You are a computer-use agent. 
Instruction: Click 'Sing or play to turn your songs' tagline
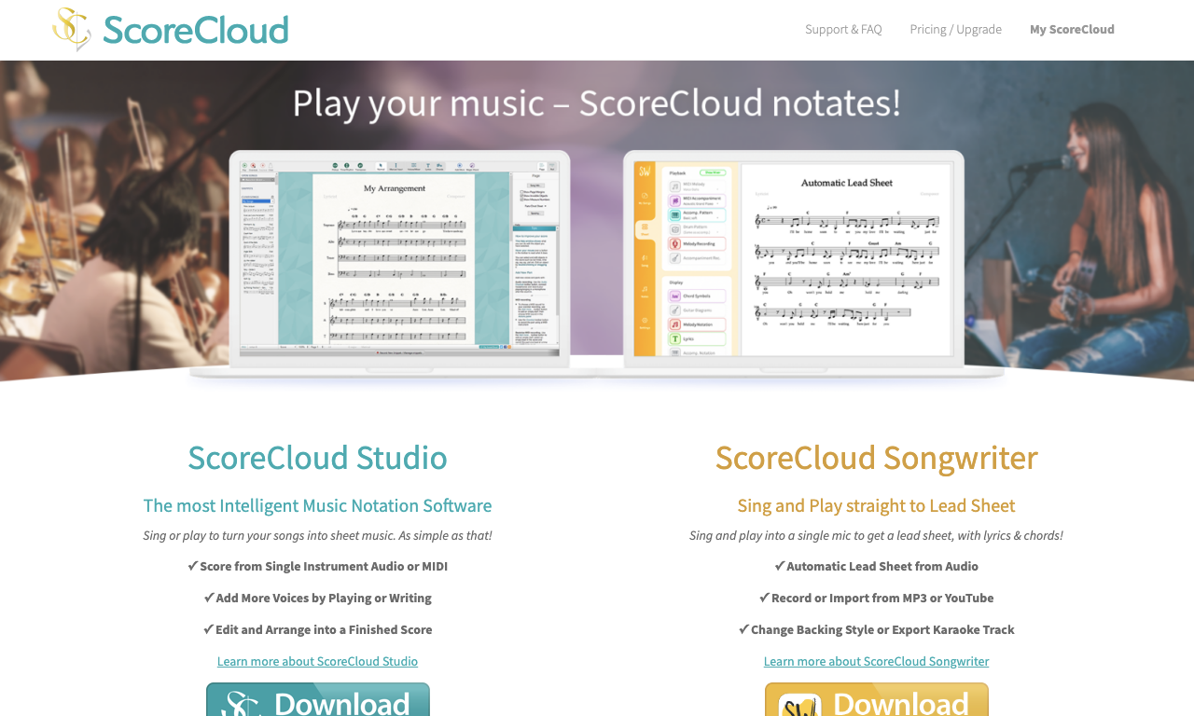pos(317,535)
